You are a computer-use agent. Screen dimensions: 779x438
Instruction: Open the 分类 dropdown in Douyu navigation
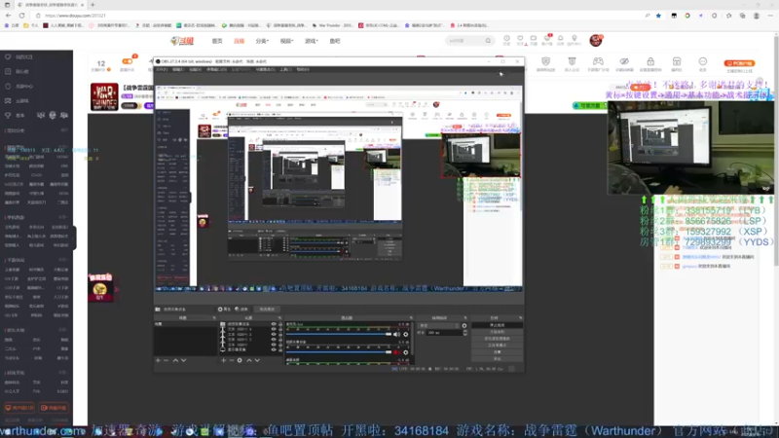[x=262, y=41]
